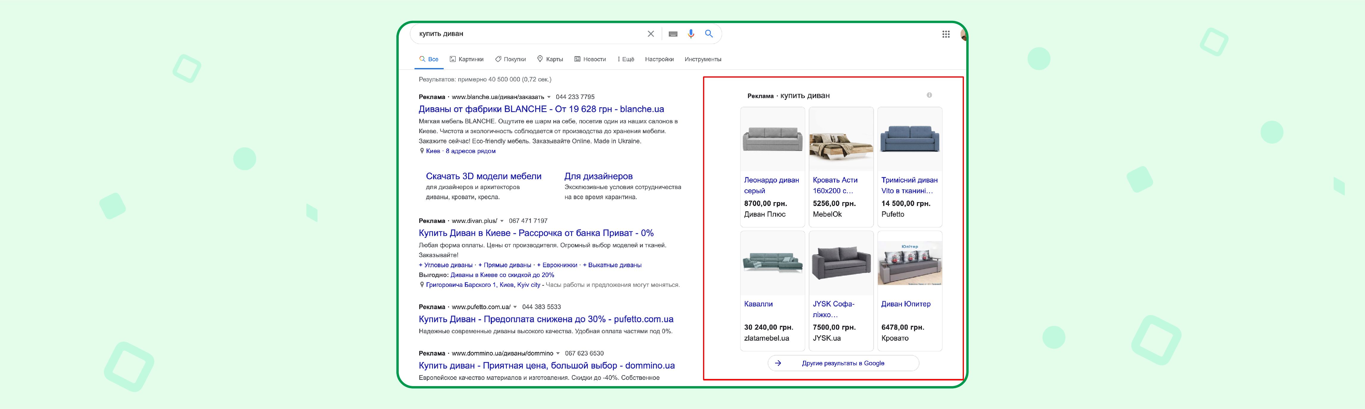Click the location pin next to Киев
Image resolution: width=1365 pixels, height=409 pixels.
422,151
